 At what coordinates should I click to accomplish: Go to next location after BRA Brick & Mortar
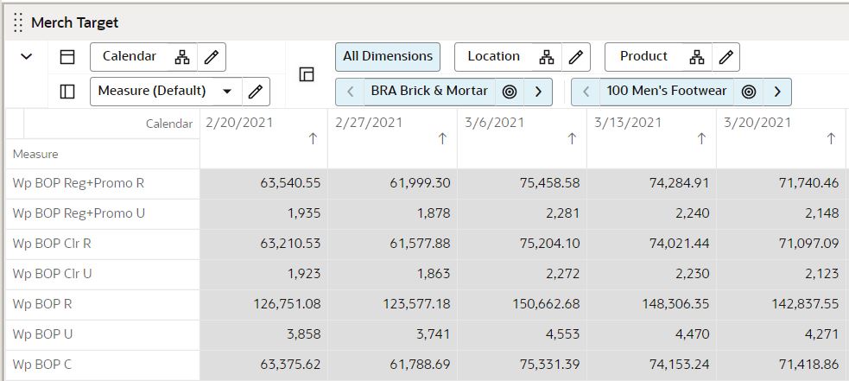[538, 92]
